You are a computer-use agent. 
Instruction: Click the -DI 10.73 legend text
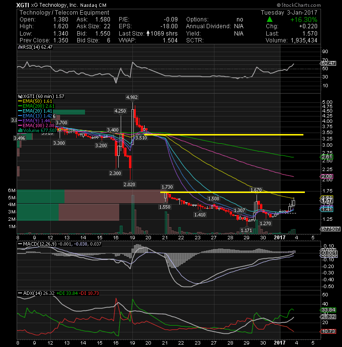click(89, 293)
